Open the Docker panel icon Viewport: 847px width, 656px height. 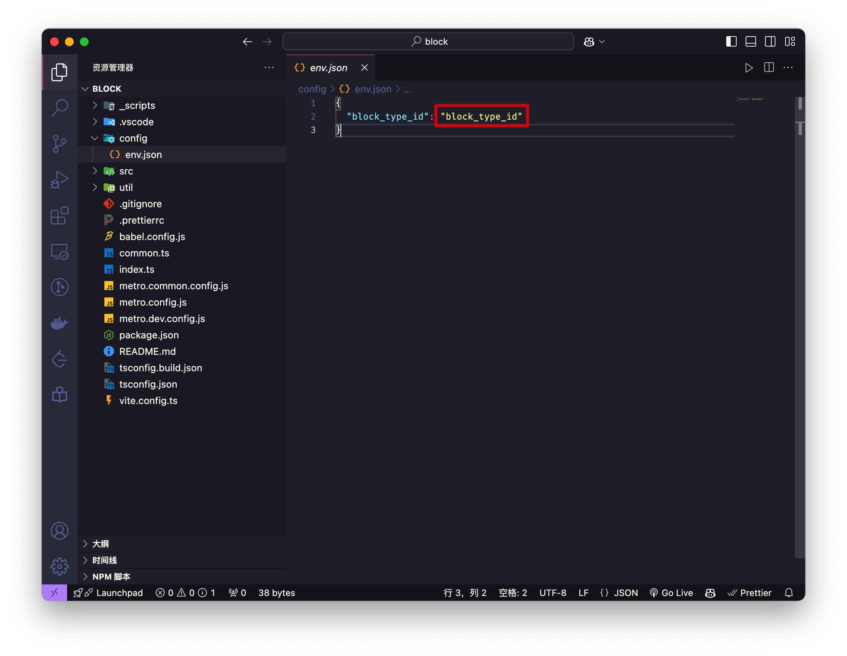click(59, 322)
